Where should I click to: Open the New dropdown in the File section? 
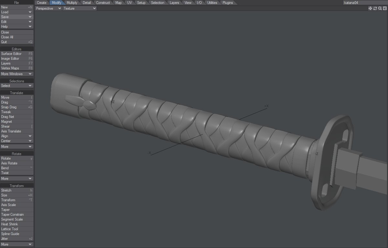17,7
